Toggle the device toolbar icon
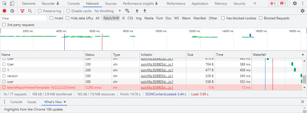The width and height of the screenshot is (307, 113). click(12, 4)
